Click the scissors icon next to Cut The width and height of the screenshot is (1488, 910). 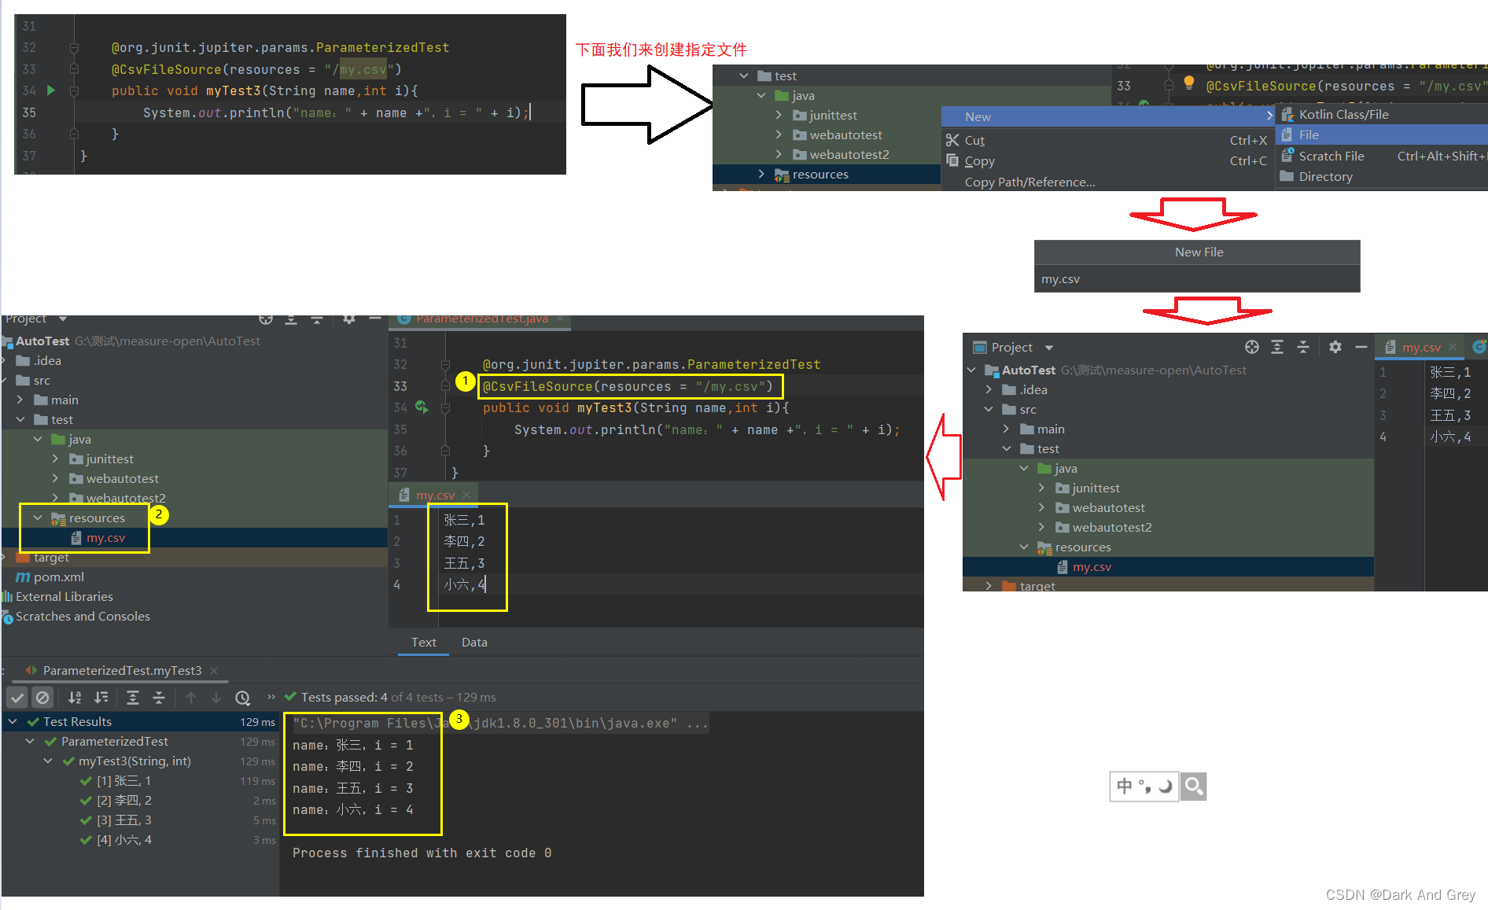tap(952, 140)
